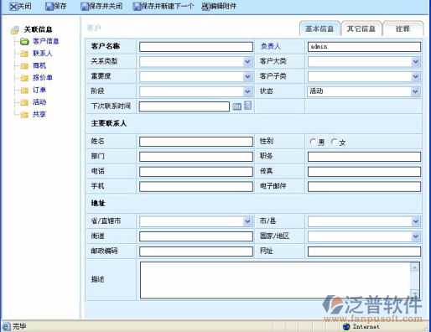This screenshot has height=332, width=431.
Task: Click the 客户名称 input field
Action: point(196,47)
